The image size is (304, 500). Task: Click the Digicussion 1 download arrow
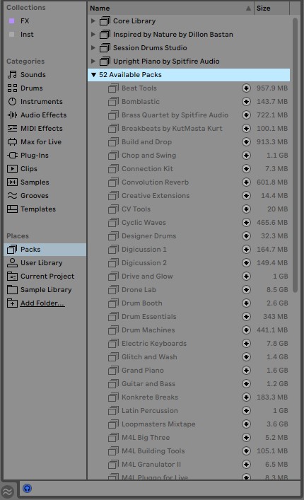pyautogui.click(x=246, y=250)
